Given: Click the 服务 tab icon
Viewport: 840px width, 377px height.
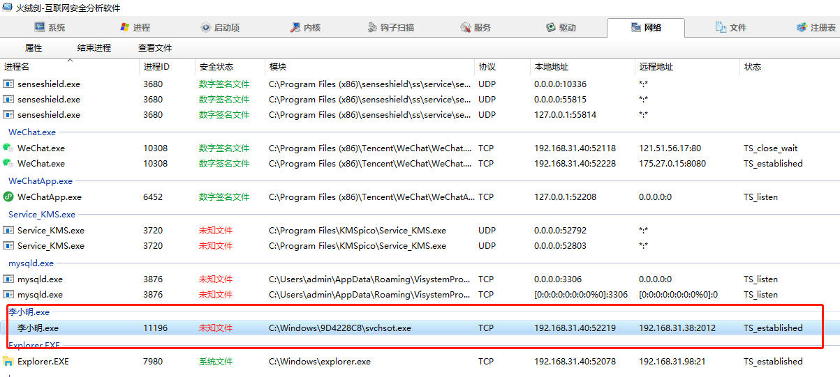Looking at the screenshot, I should 466,27.
